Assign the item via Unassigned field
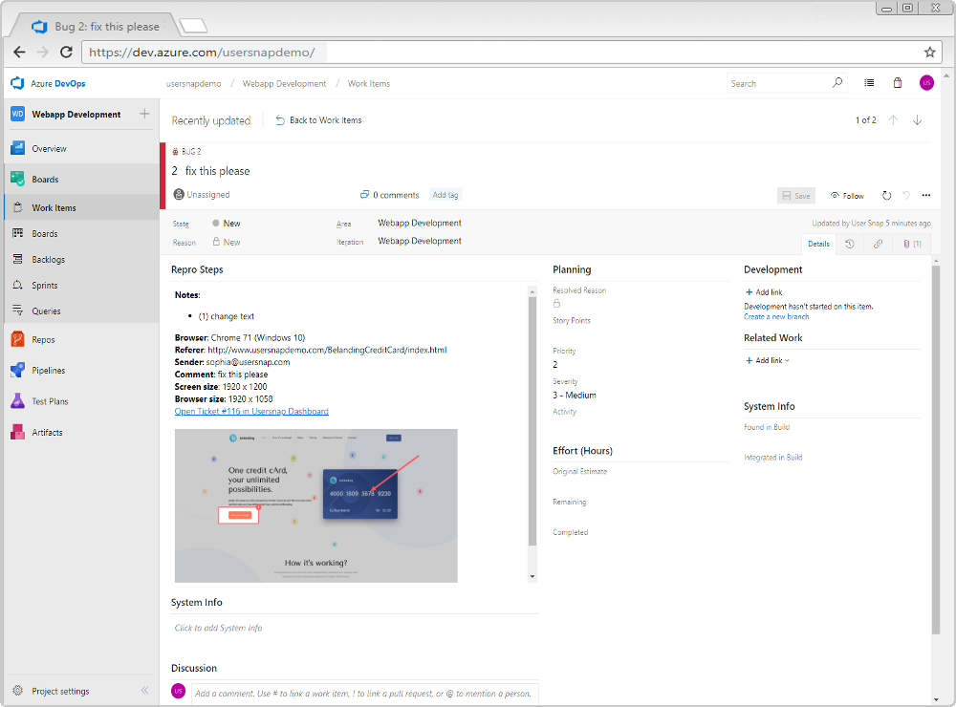The width and height of the screenshot is (956, 707). click(202, 195)
